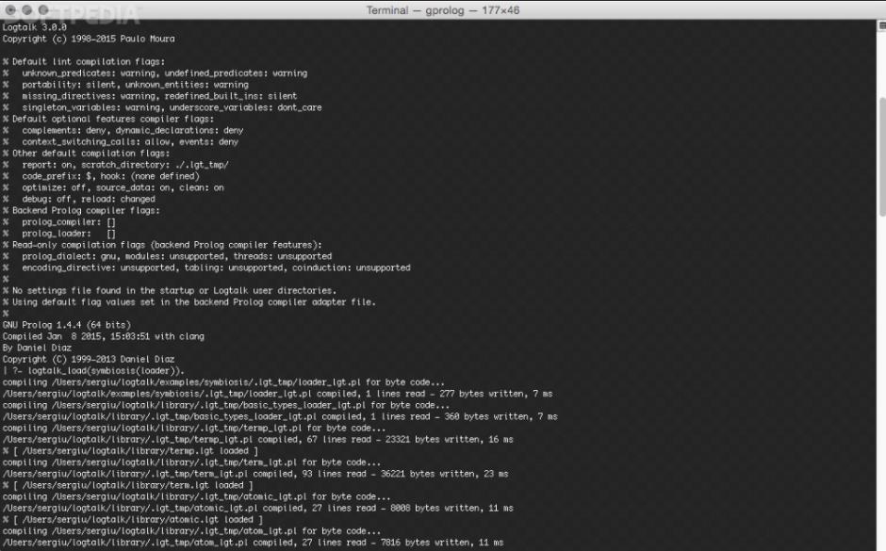This screenshot has width=886, height=551.
Task: Click the 'By Daniel Diaz' line
Action: coord(38,348)
